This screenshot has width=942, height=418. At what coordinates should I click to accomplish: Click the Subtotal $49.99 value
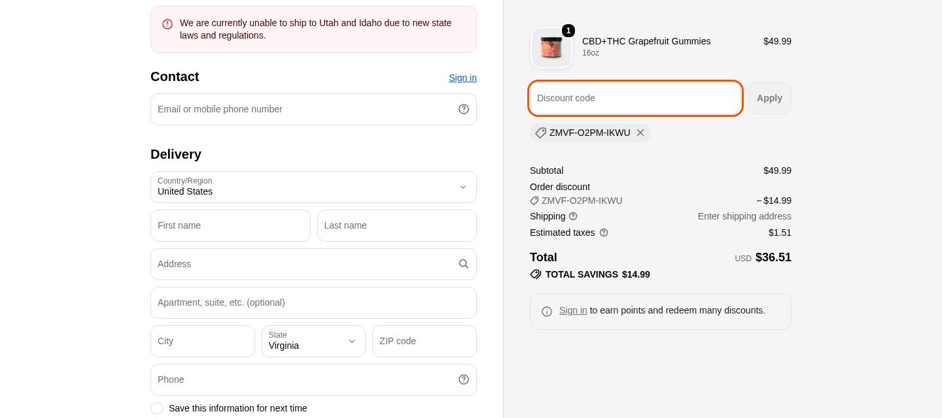coord(777,170)
